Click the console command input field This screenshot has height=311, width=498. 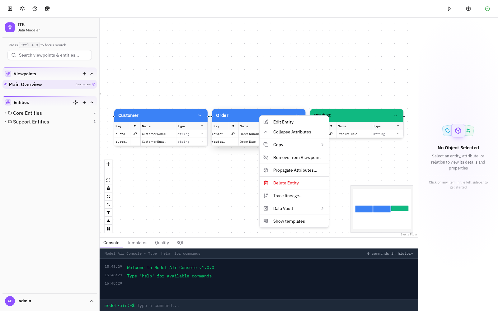point(275,305)
